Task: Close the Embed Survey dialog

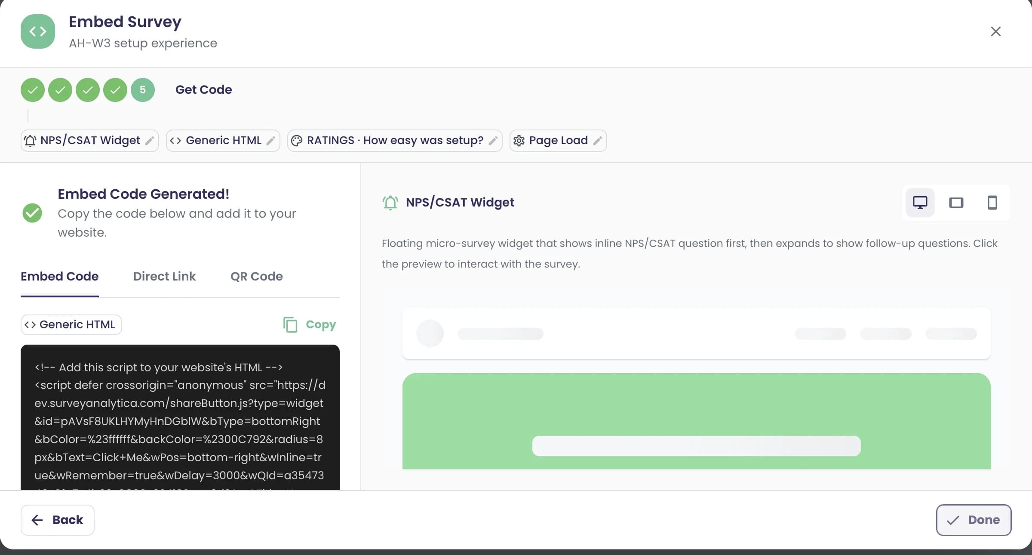Action: tap(995, 31)
